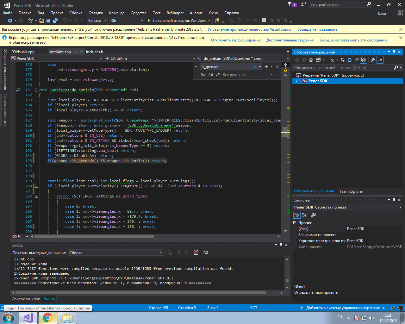
Task: Open the ReSharper menu
Action: [x=175, y=13]
